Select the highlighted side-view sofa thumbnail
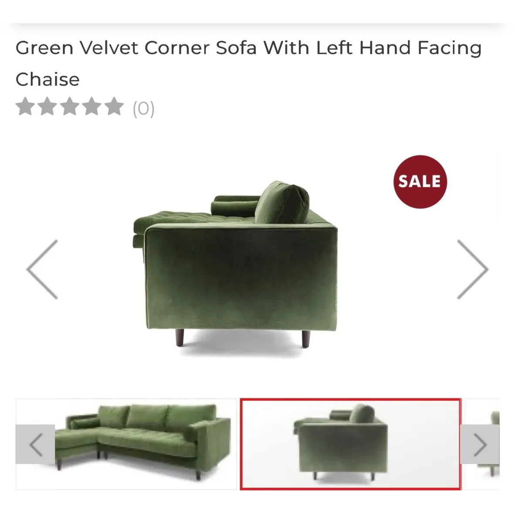Viewport: 515px width, 522px height. tap(350, 444)
